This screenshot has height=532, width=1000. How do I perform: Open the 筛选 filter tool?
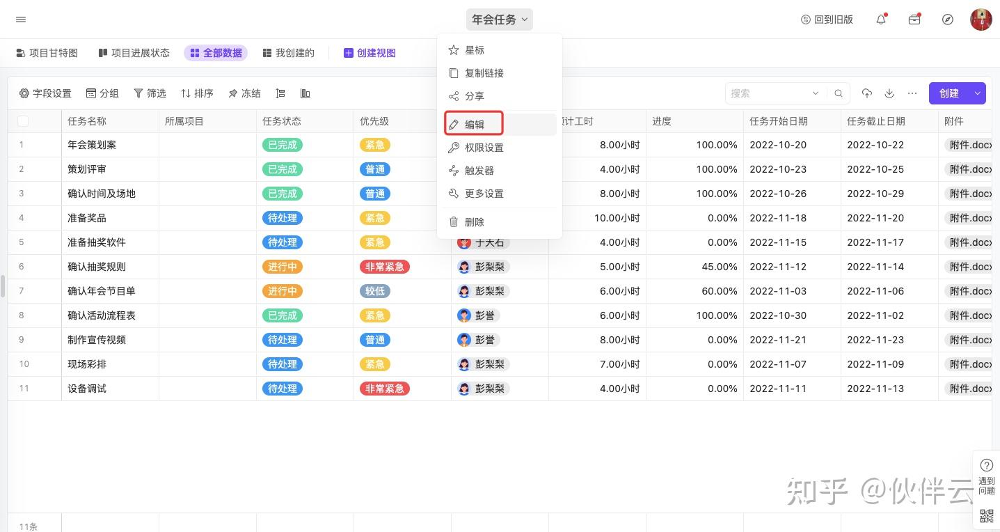(150, 93)
